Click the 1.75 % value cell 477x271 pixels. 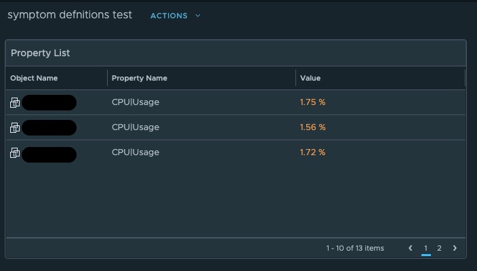tap(312, 102)
